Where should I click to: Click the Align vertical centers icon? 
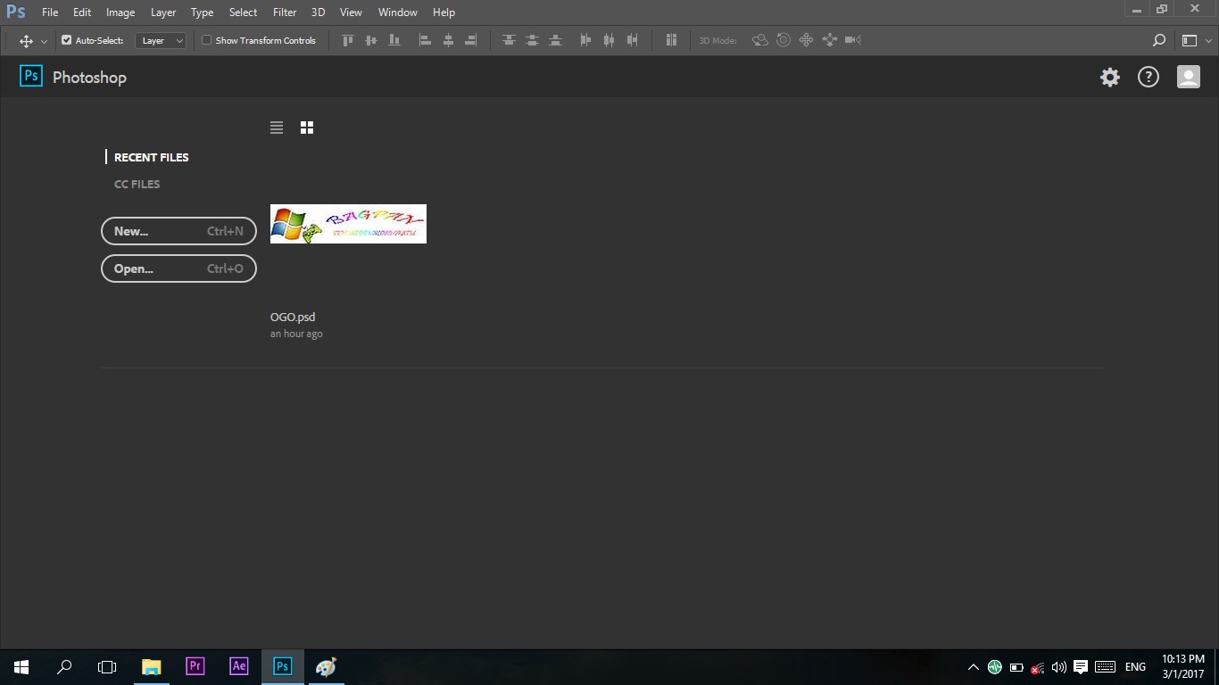(371, 40)
